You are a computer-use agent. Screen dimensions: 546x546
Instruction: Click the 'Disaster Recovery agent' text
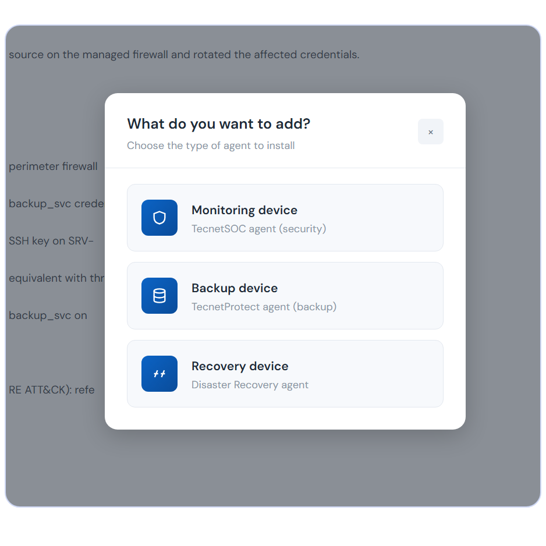[x=250, y=385]
